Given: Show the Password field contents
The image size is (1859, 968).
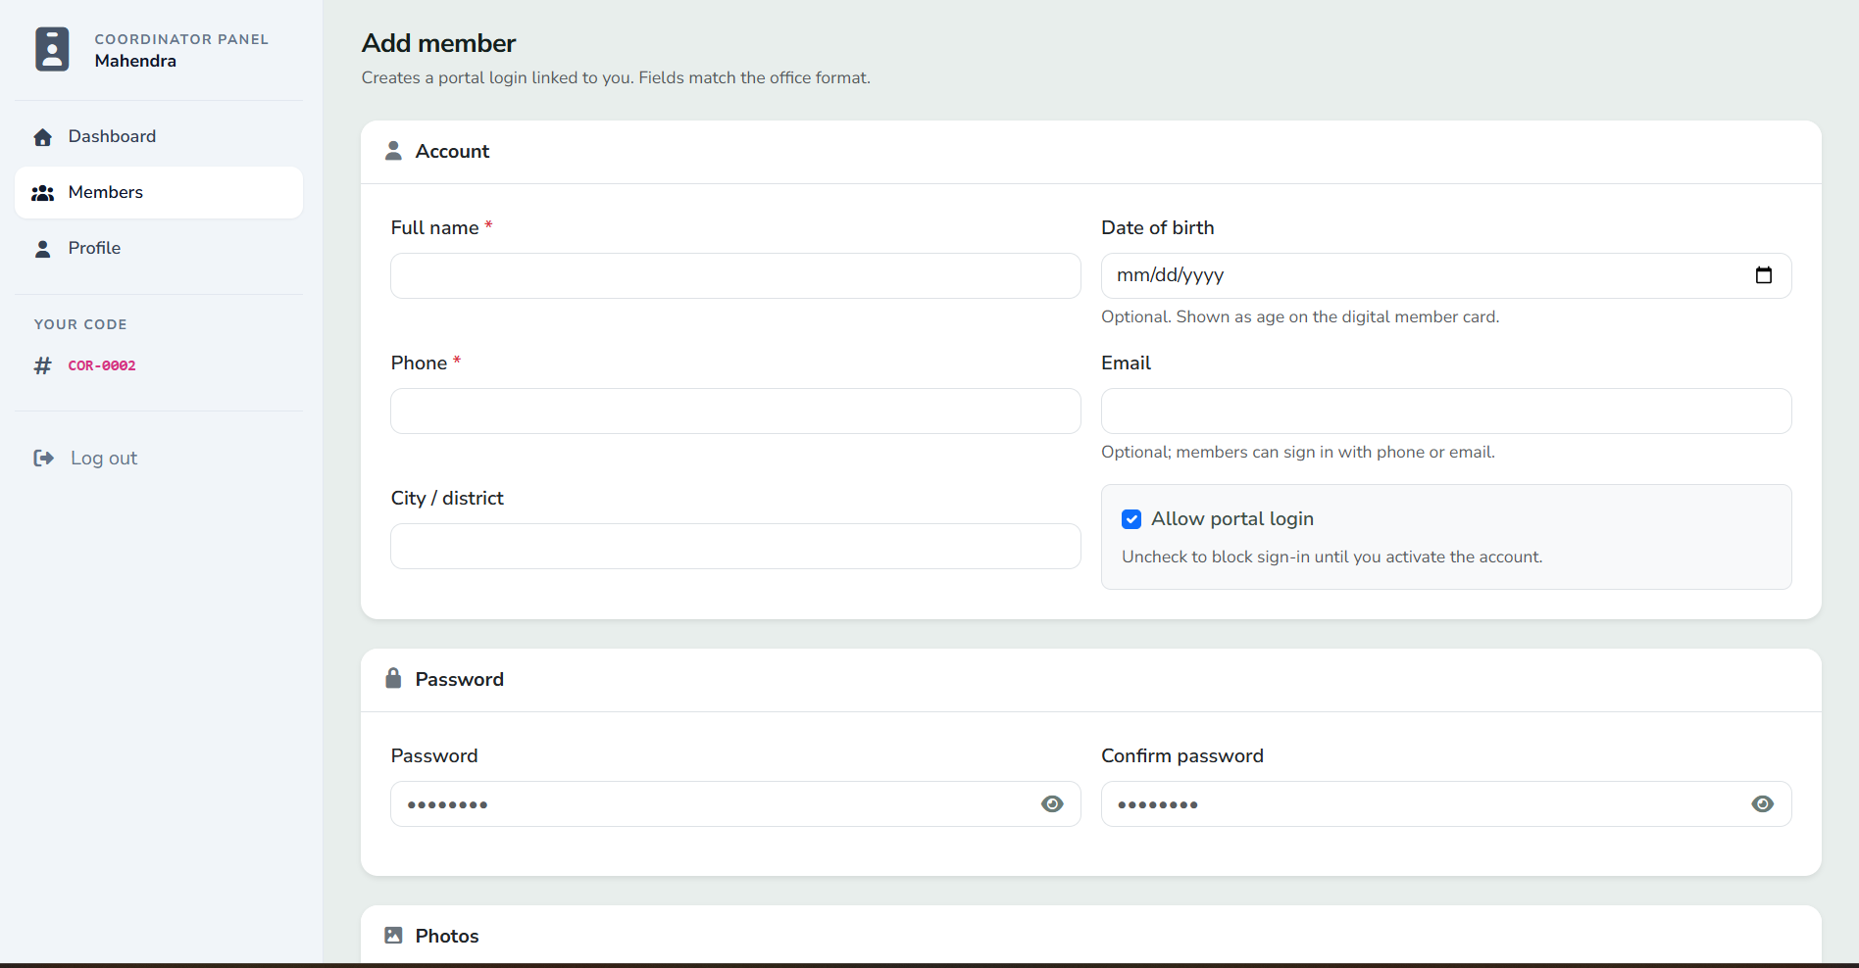Looking at the screenshot, I should pos(1052,803).
